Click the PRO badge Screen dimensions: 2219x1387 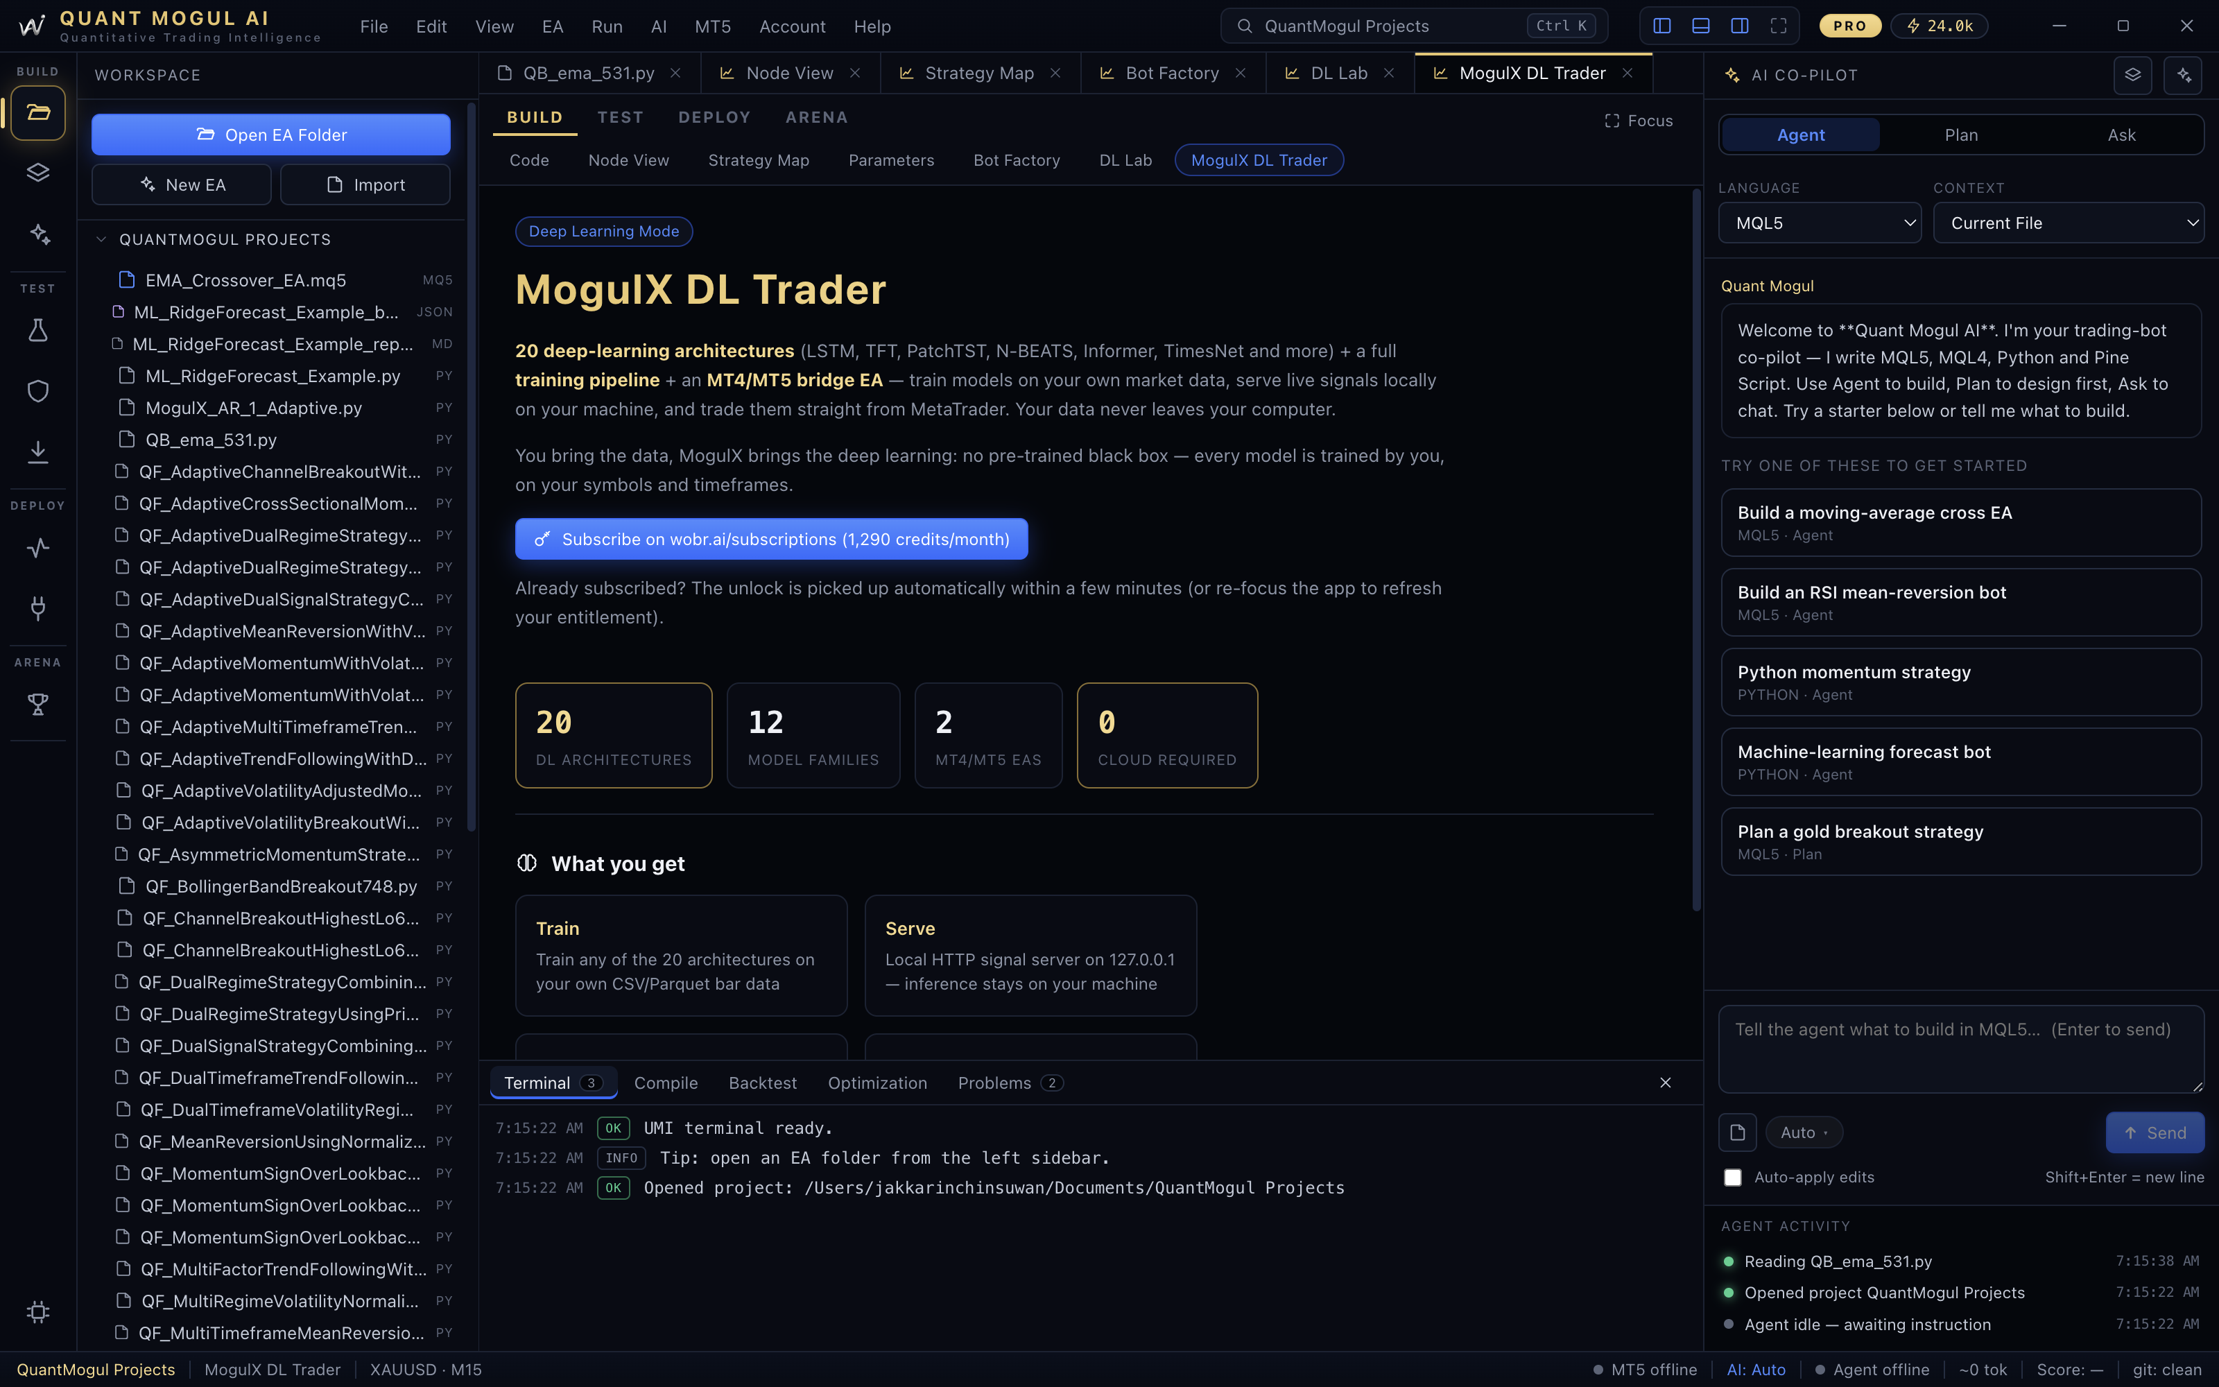click(x=1849, y=26)
